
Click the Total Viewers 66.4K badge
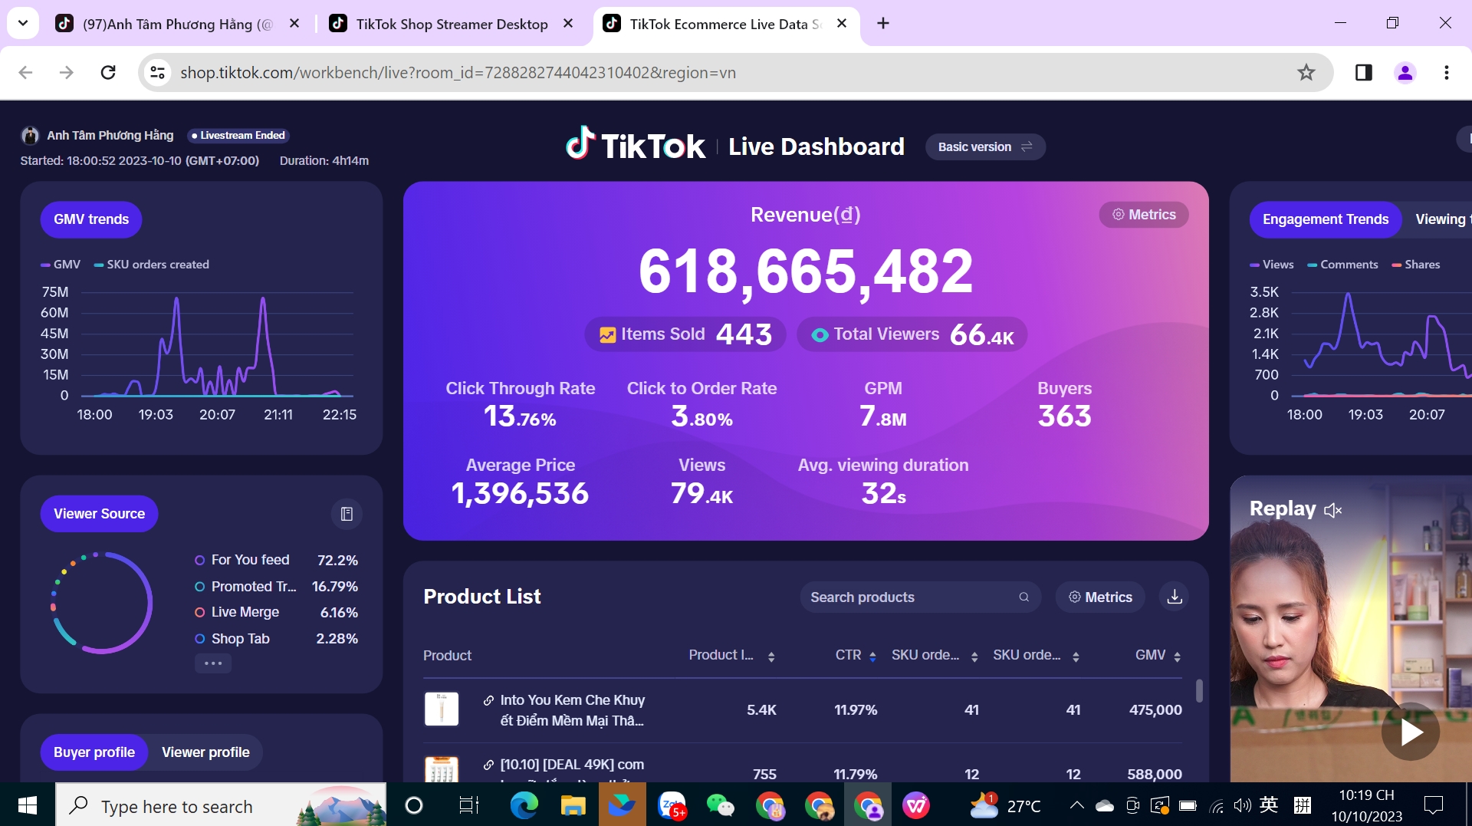tap(912, 334)
